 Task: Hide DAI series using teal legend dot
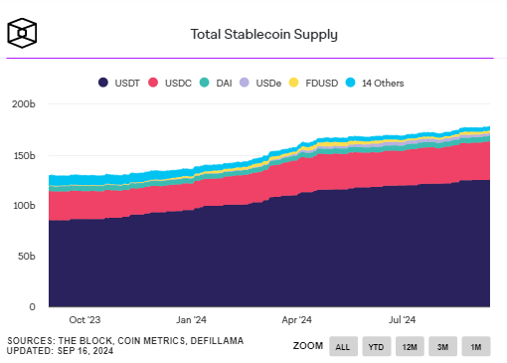[205, 83]
